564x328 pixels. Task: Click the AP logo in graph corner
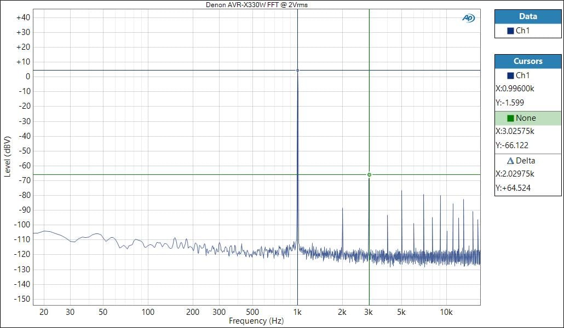tap(468, 18)
